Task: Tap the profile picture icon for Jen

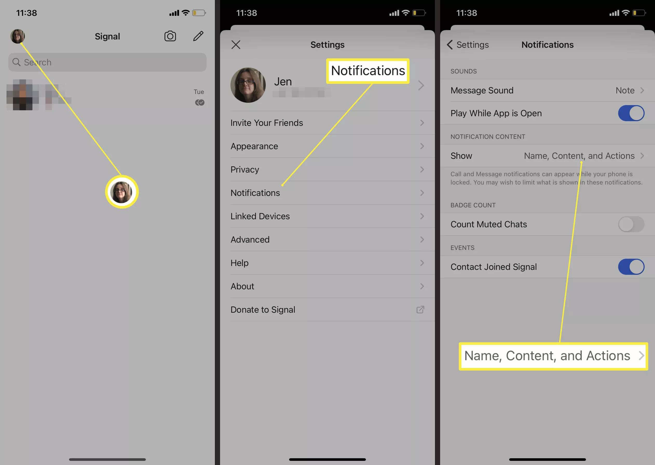Action: 248,85
